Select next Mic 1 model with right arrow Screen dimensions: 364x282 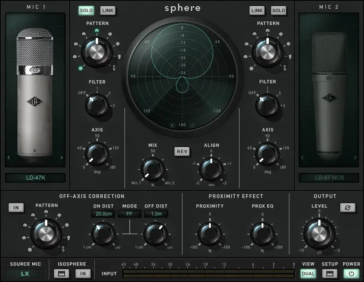62,158
